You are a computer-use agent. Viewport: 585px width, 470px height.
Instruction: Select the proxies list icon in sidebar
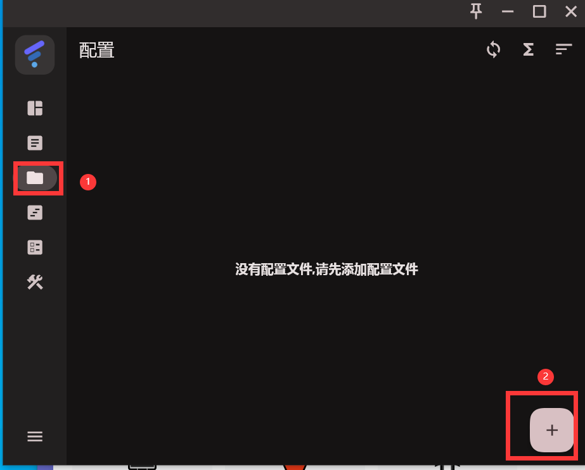tap(35, 143)
